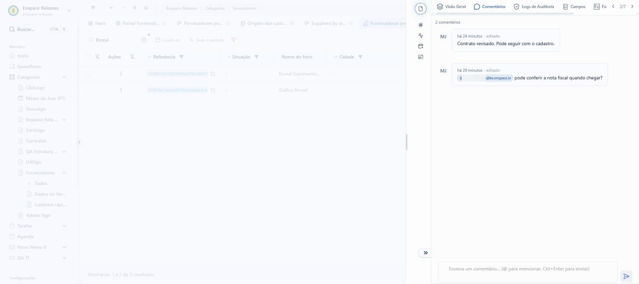Open the Itens view tab

(97, 23)
